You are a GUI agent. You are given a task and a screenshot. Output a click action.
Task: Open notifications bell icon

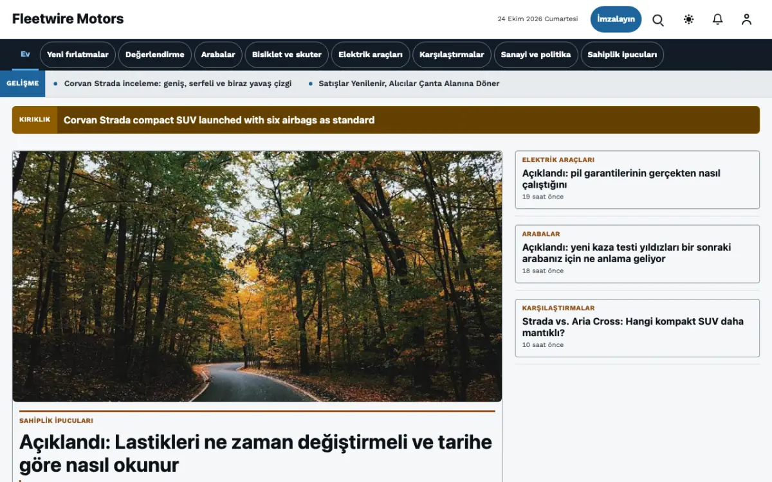click(718, 19)
